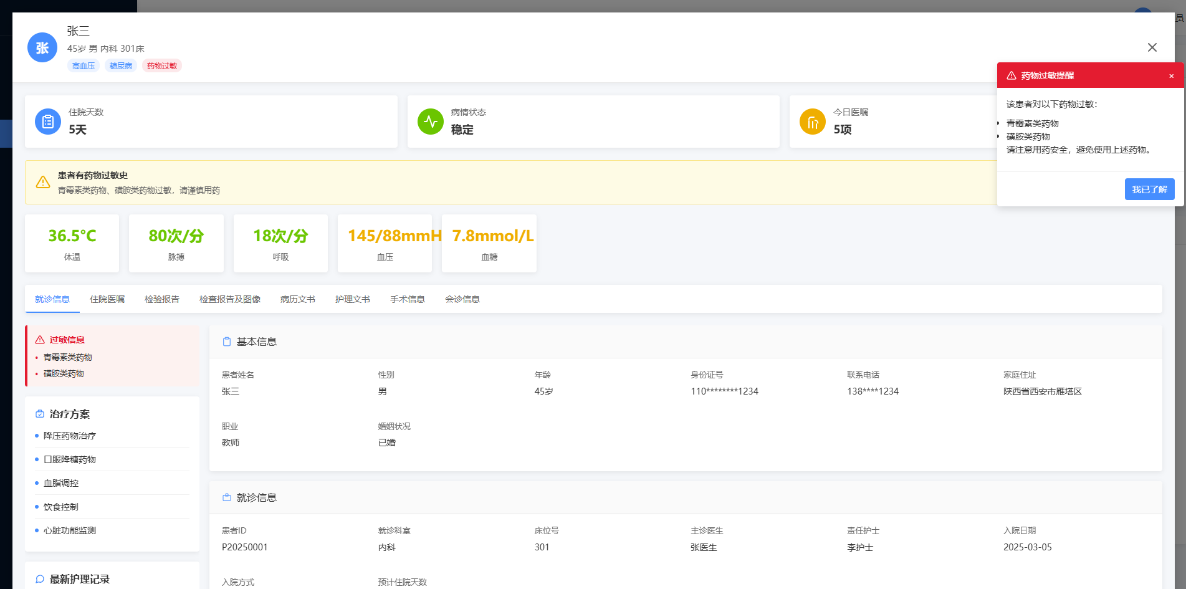The image size is (1186, 589).
Task: Click the 脉搏 80次/分 card
Action: (x=176, y=243)
